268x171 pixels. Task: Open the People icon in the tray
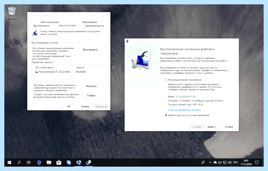pos(203,162)
